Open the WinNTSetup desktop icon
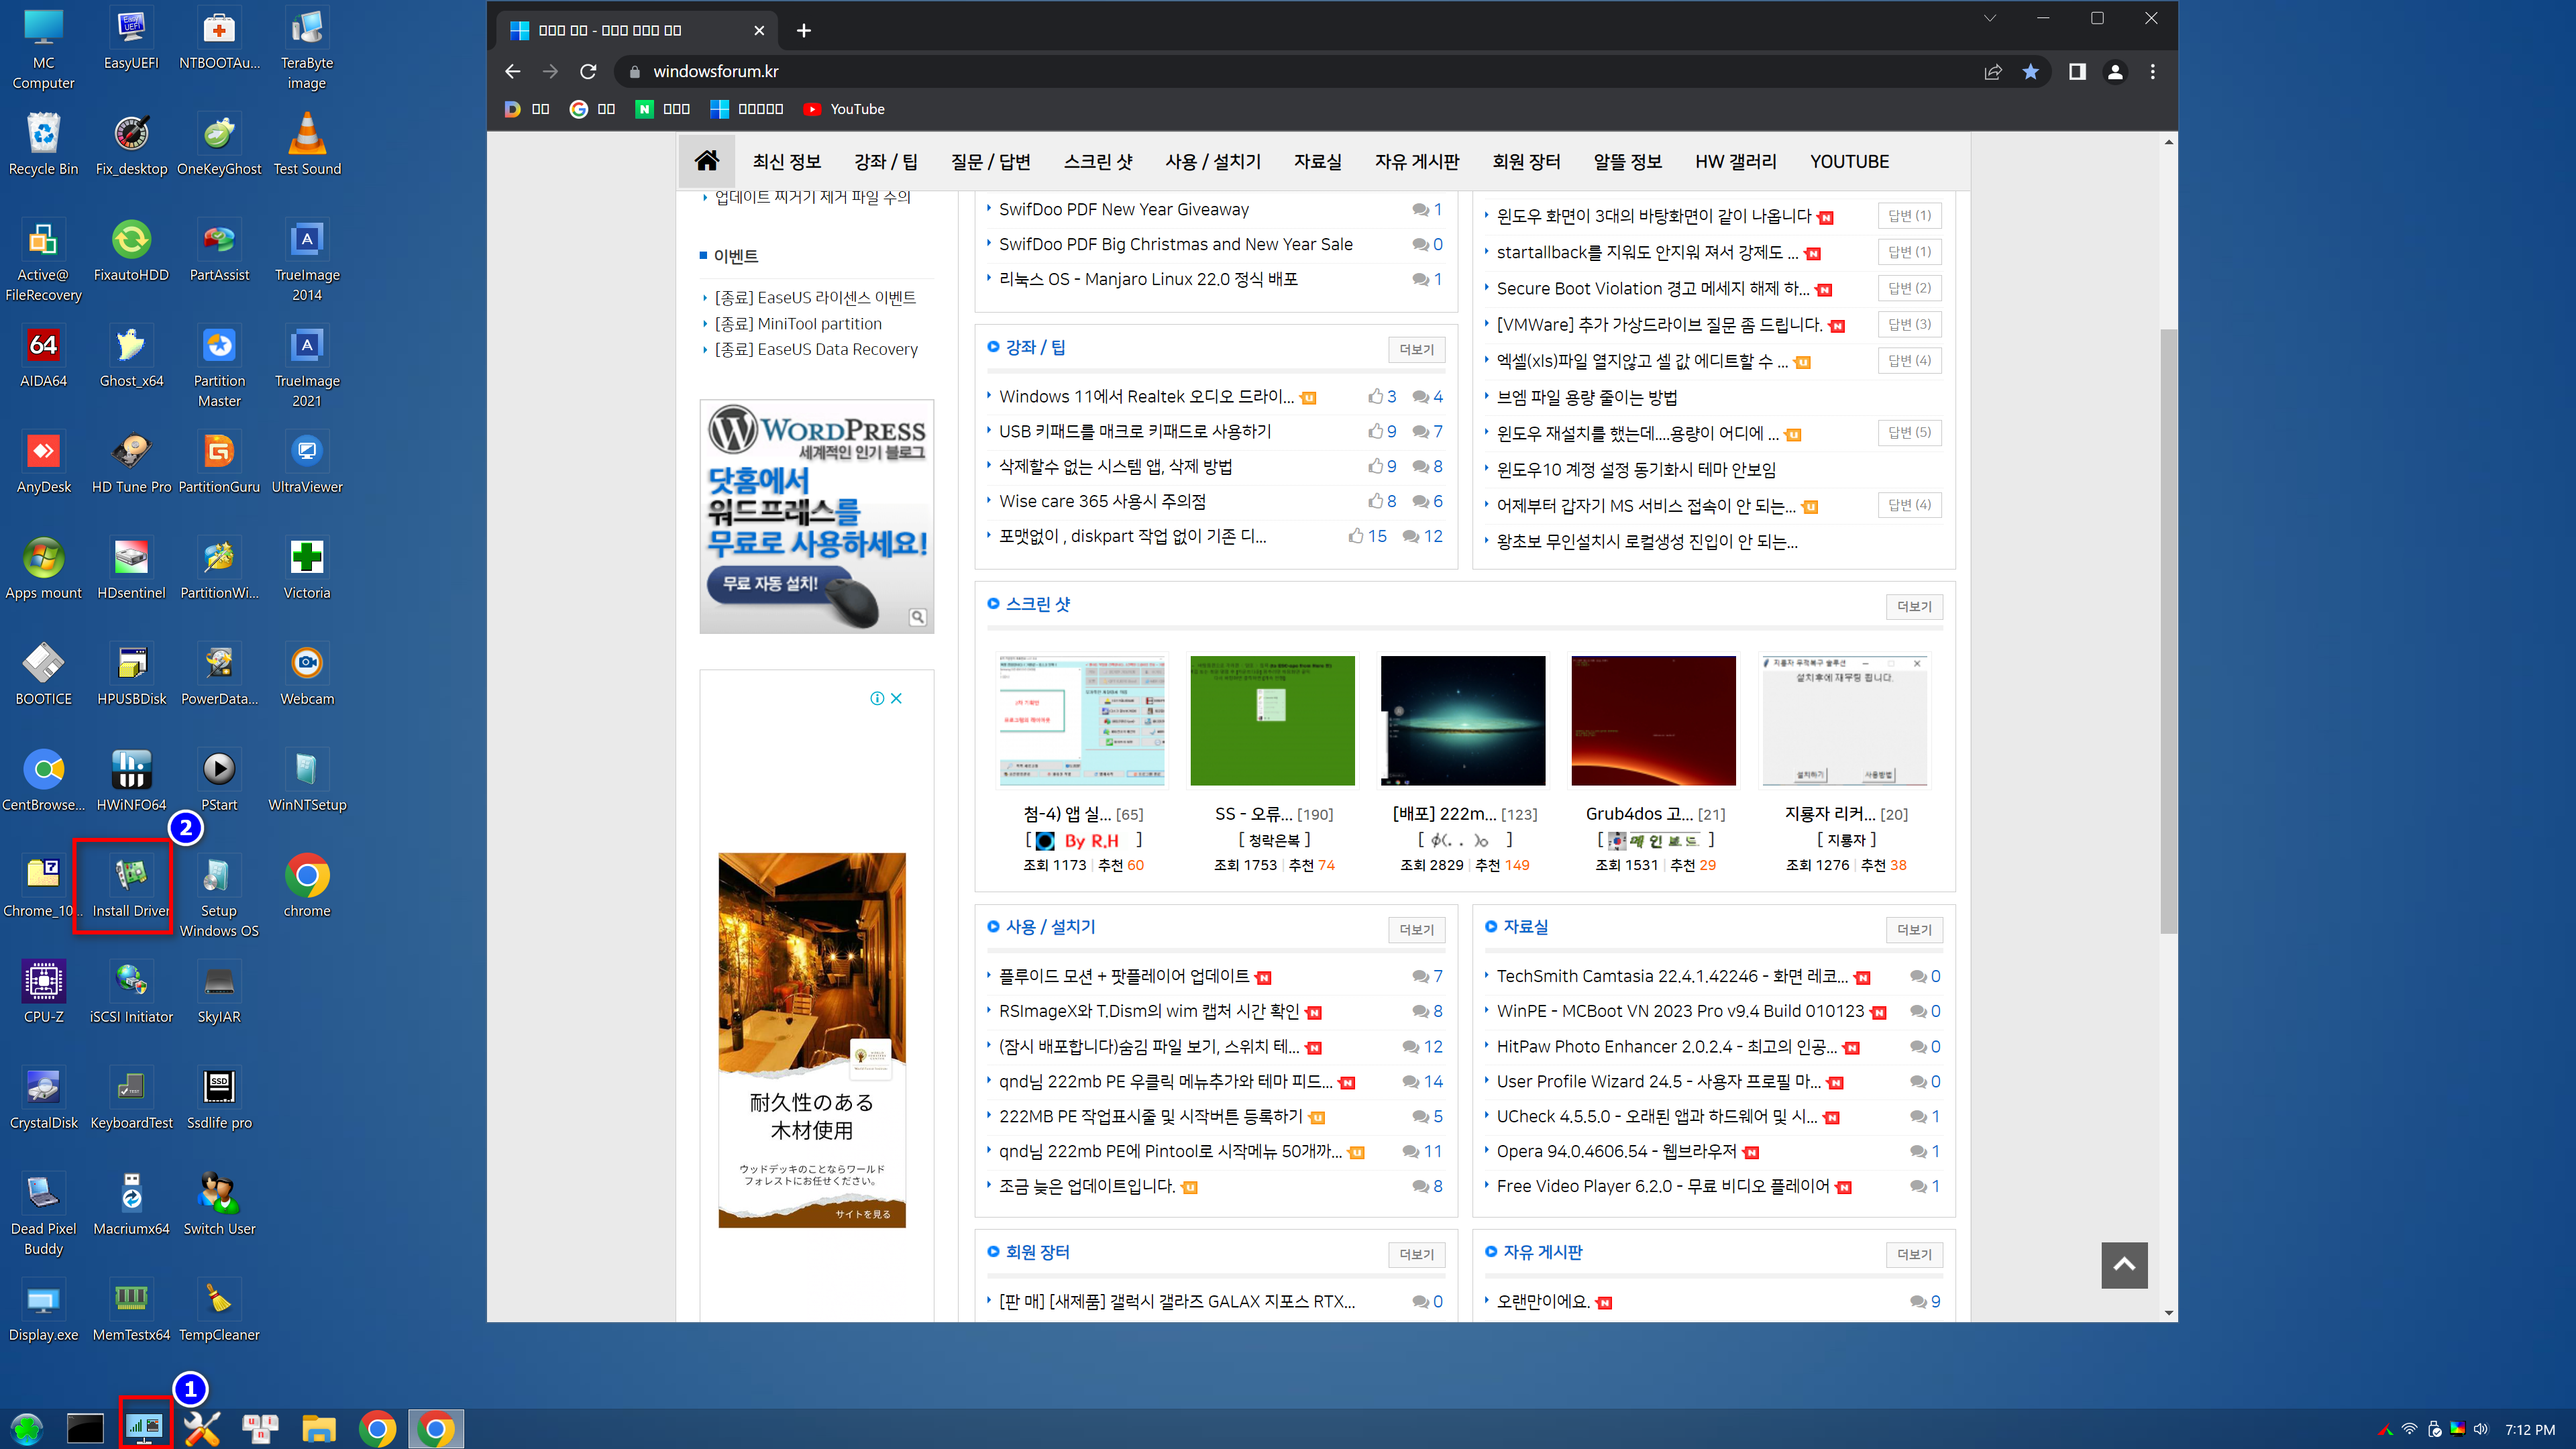The height and width of the screenshot is (1449, 2576). (x=307, y=782)
